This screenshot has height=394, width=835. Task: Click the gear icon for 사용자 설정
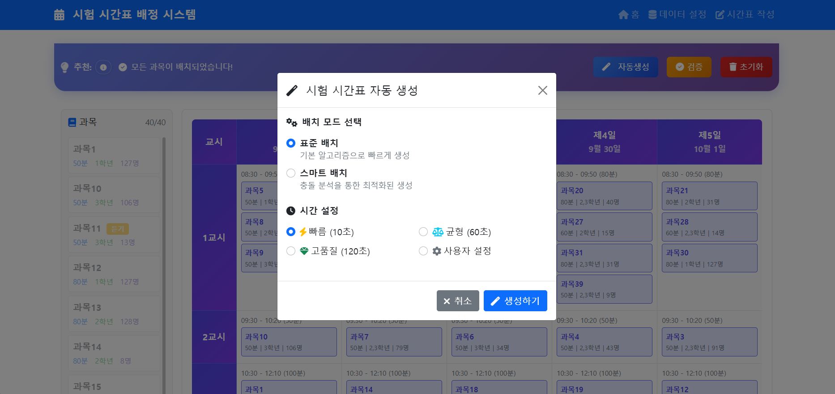pos(437,251)
